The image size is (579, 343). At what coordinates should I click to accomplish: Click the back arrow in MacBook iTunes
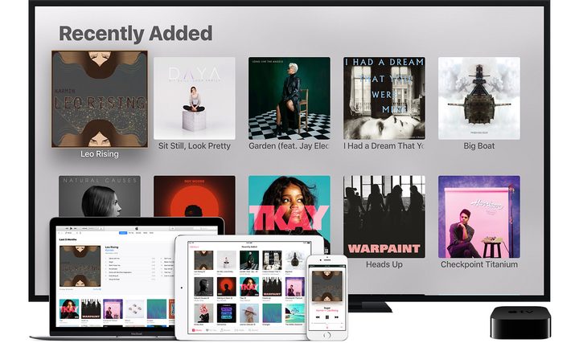[x=59, y=233]
